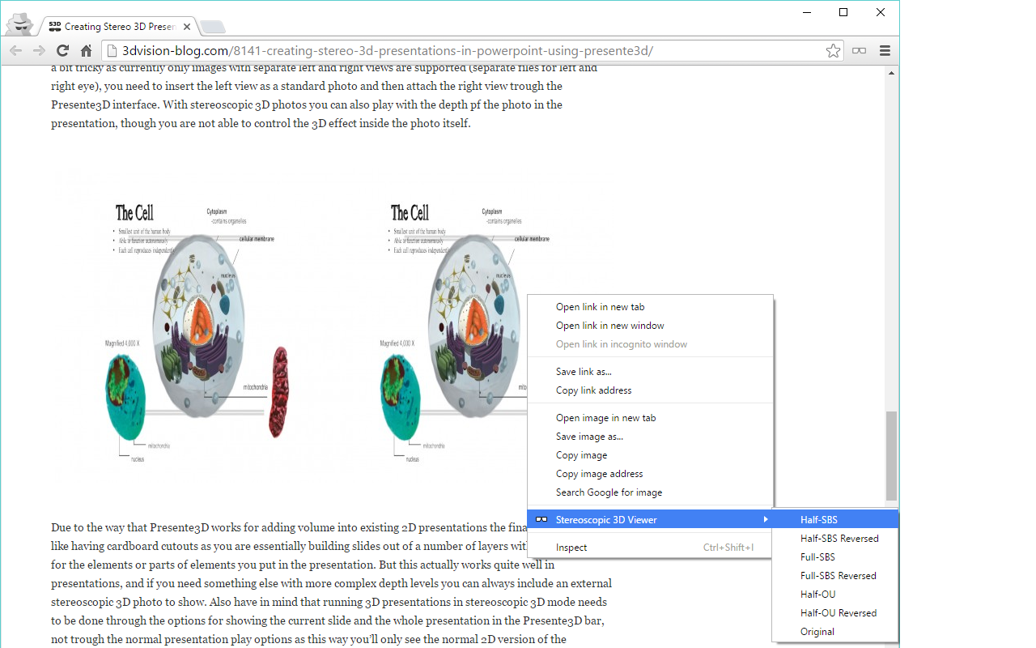Select Full-SBS viewing mode
Viewport: 1036px width, 648px height.
835,557
